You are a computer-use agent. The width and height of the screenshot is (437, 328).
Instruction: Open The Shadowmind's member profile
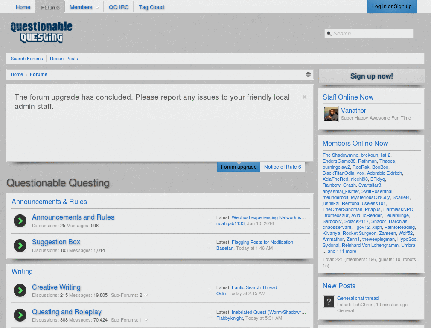coord(341,155)
